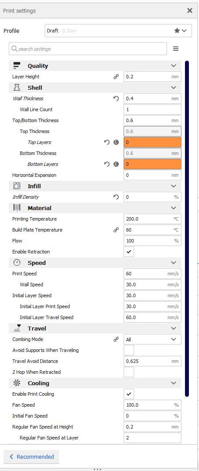
Task: Click the settings list vertical scrollbar
Action: coord(187,228)
